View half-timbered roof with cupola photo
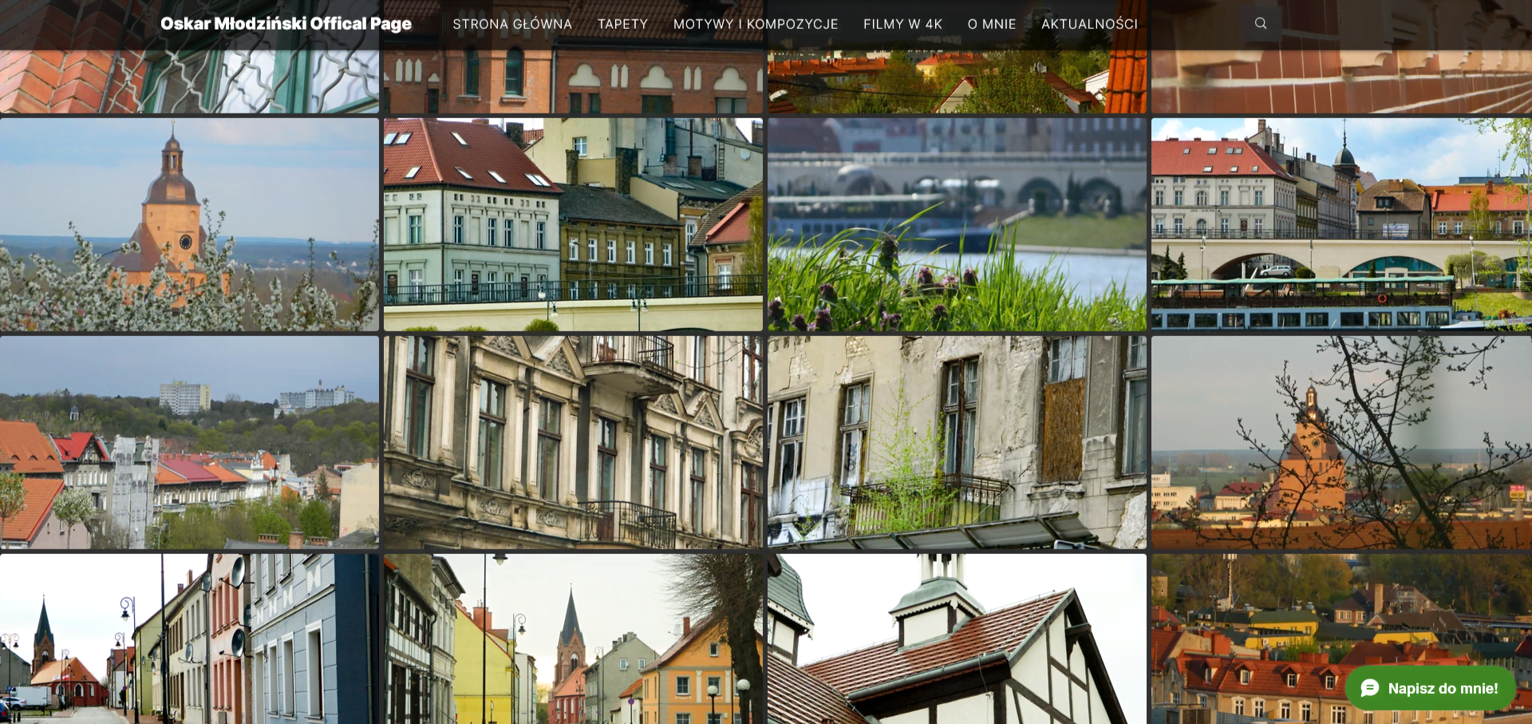The height and width of the screenshot is (724, 1532). (957, 639)
